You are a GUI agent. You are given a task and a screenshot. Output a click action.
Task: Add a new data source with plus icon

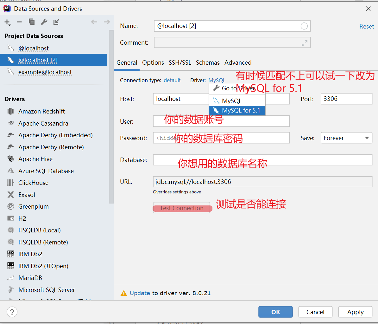[8, 22]
